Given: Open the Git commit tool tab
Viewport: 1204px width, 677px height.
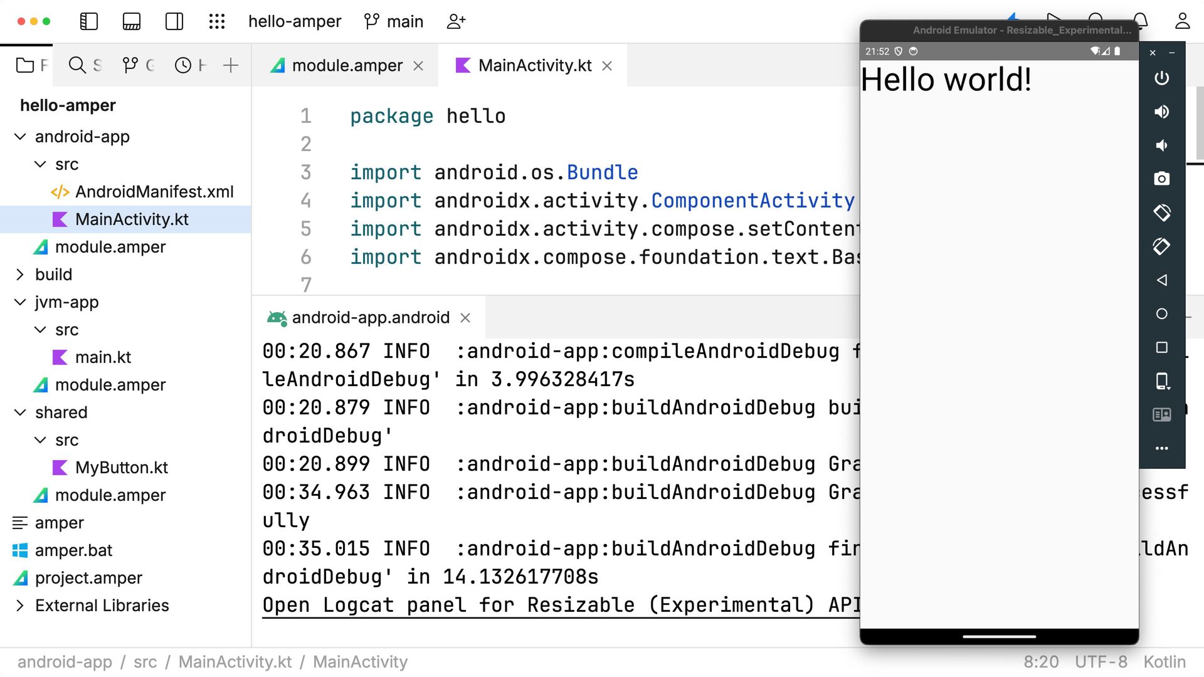Looking at the screenshot, I should pyautogui.click(x=138, y=65).
